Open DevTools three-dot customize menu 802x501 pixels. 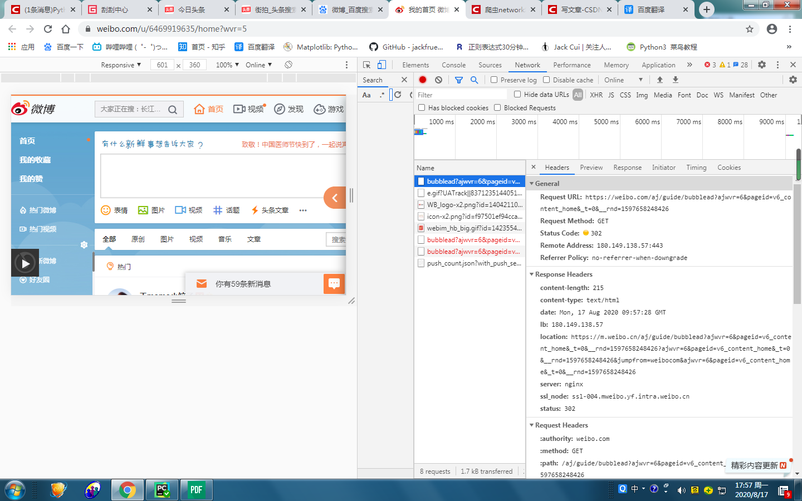778,65
